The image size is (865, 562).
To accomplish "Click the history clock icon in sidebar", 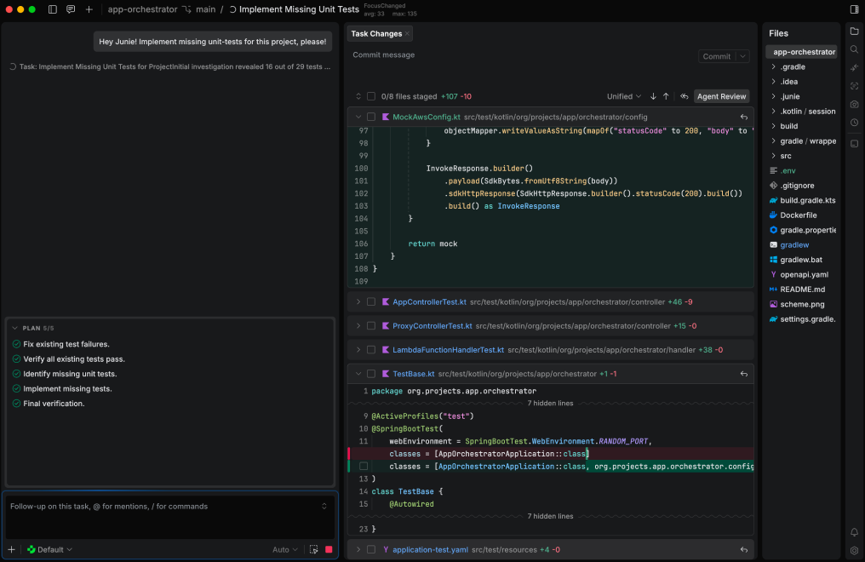I will click(x=854, y=123).
